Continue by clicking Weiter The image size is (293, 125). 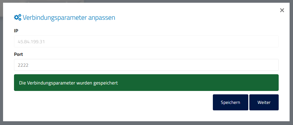pyautogui.click(x=264, y=102)
